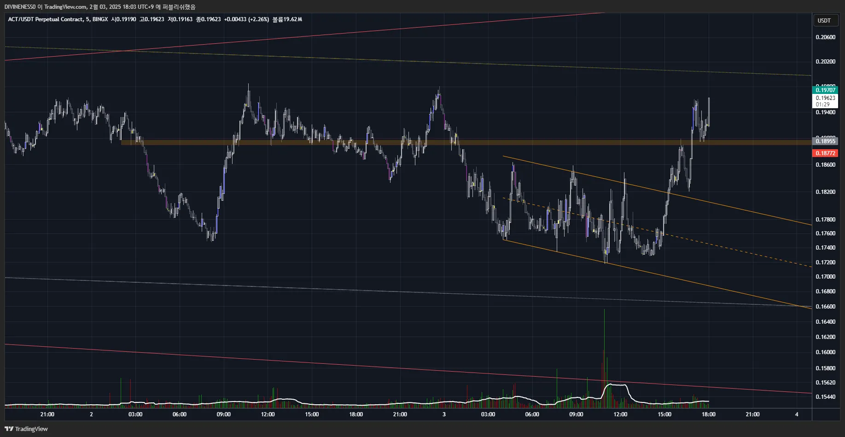Click the date label 4 on time axis
The height and width of the screenshot is (437, 845).
(797, 414)
